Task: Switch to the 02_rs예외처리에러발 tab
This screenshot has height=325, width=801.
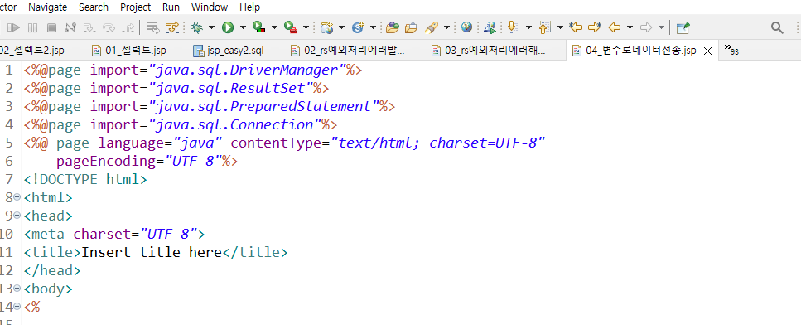Action: pos(347,51)
